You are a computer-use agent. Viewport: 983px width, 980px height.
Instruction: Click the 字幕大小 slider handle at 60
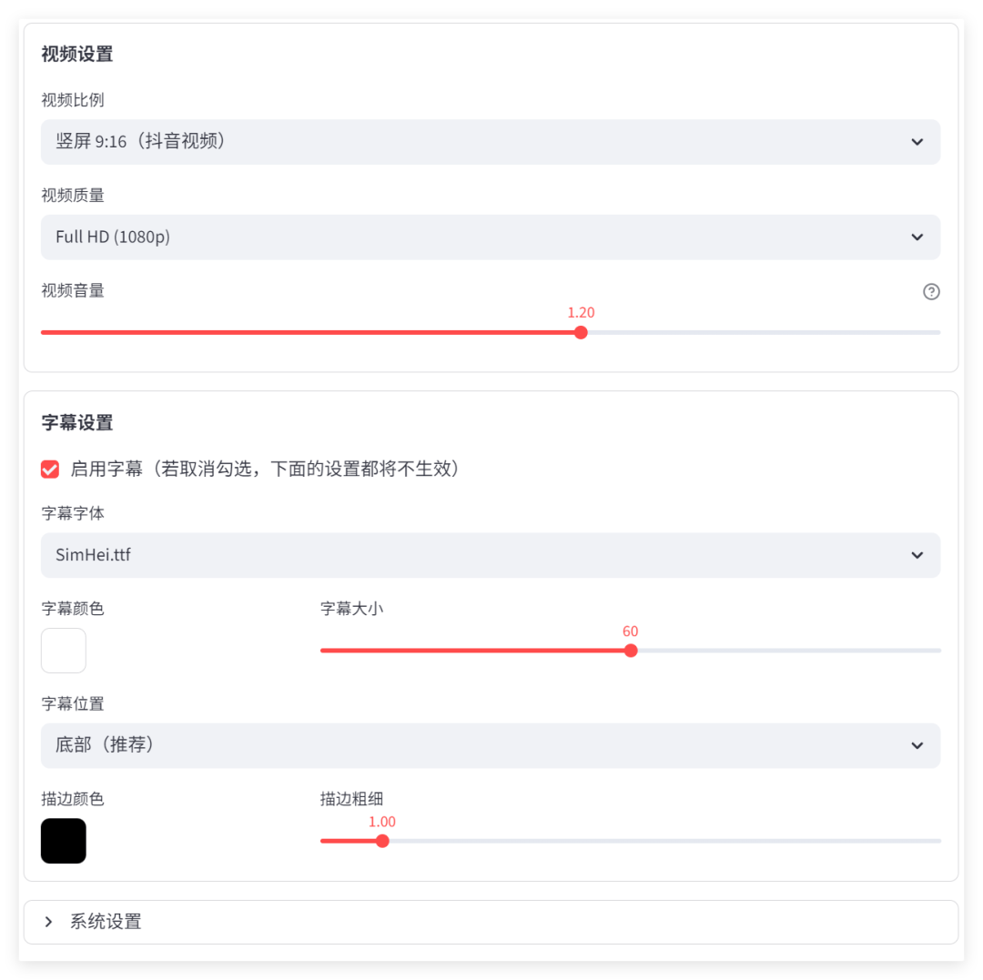coord(631,651)
